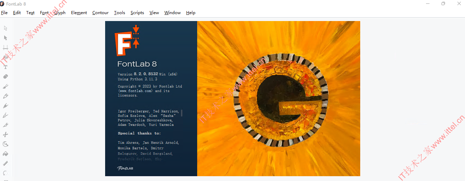
Task: Activate the Measure ruler tool
Action: point(6,163)
